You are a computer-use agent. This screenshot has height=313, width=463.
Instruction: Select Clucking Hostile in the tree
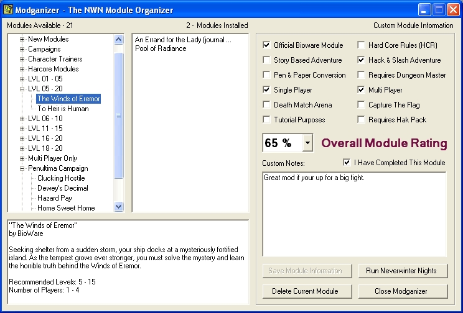tap(61, 178)
